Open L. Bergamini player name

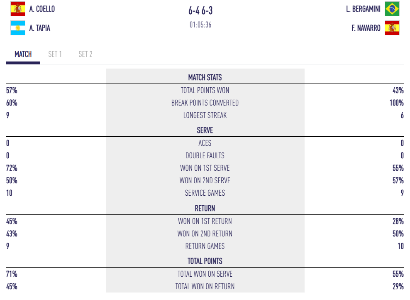[x=363, y=9]
